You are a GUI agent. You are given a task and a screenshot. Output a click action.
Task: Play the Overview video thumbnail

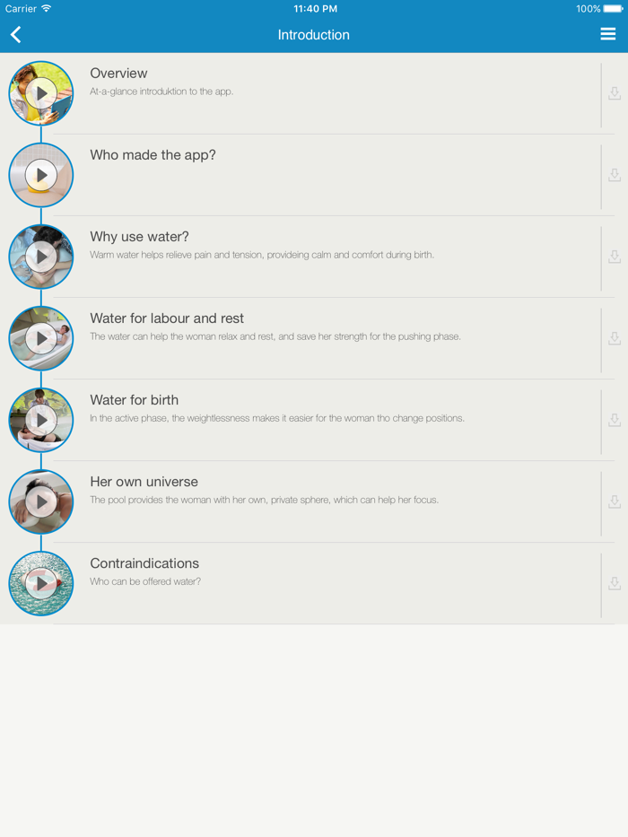(41, 93)
